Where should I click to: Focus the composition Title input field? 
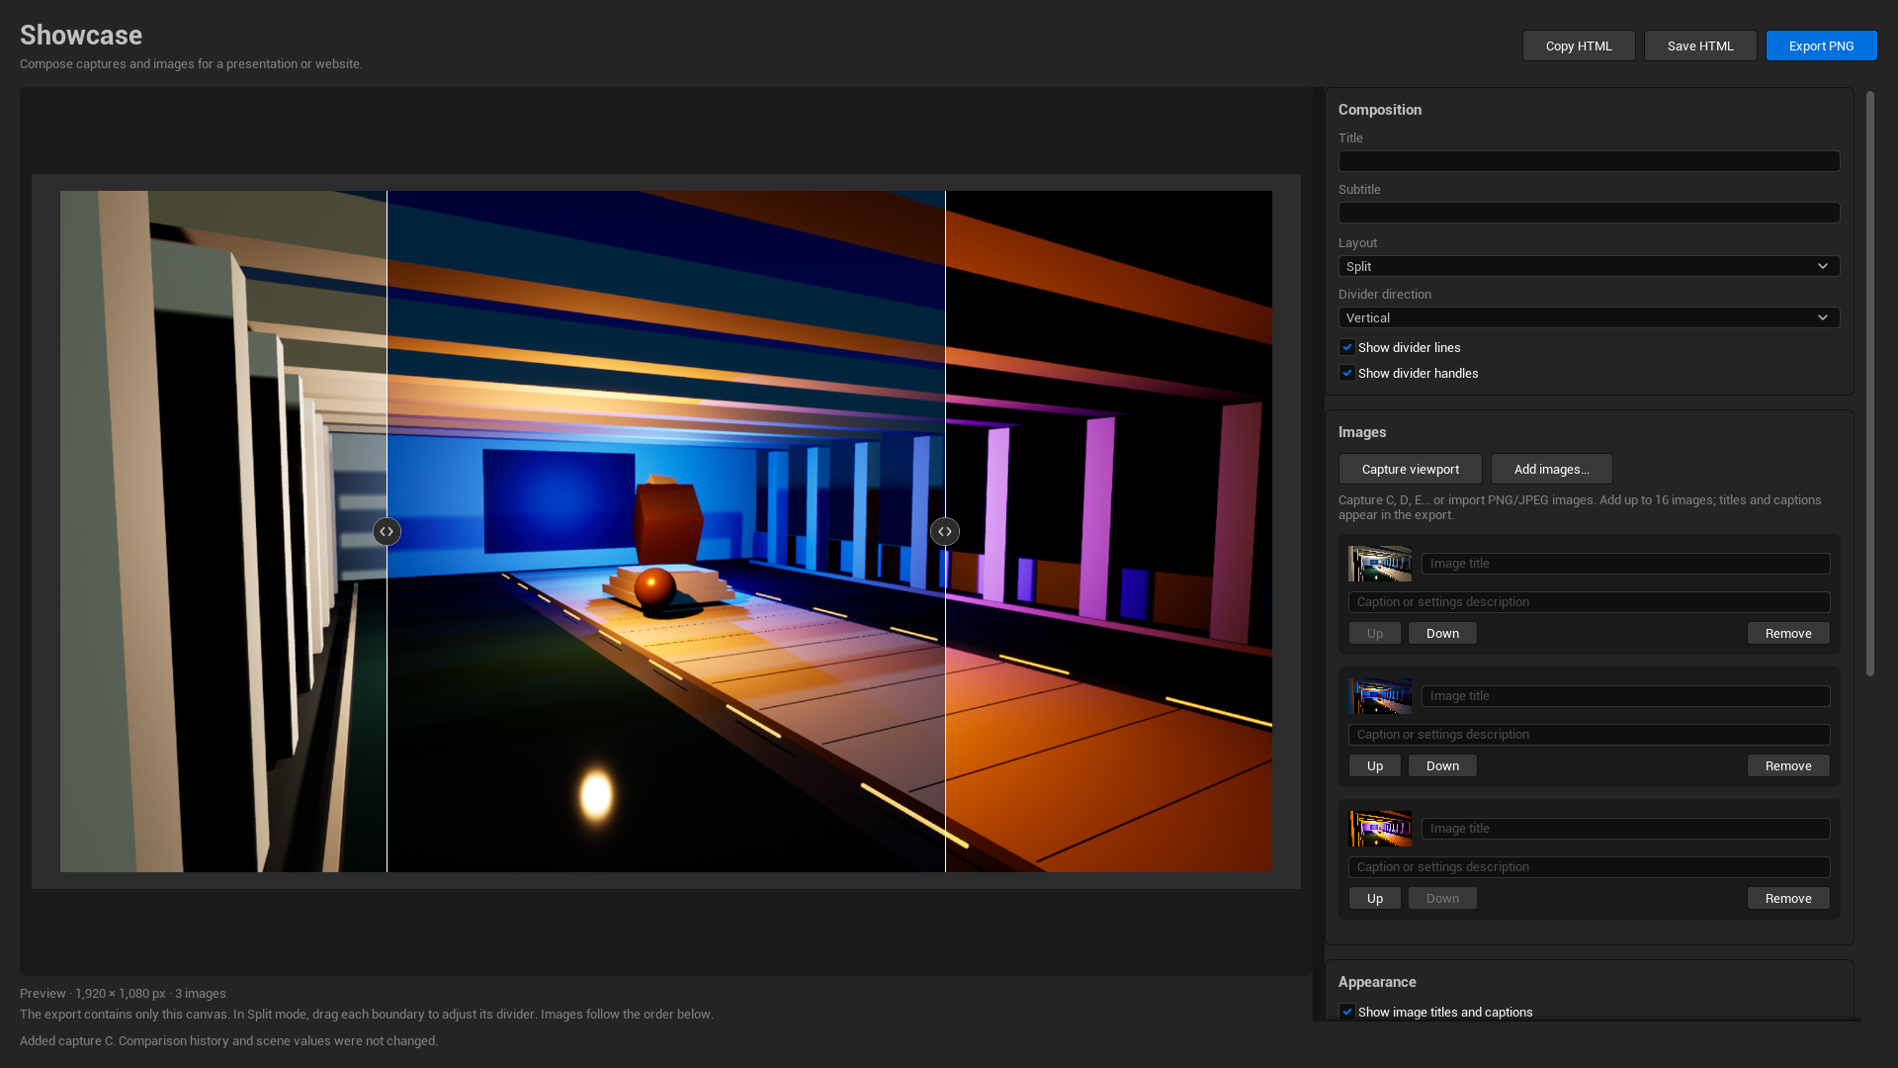(1589, 161)
